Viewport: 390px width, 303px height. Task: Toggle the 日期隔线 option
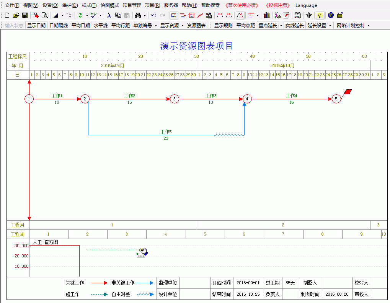click(59, 25)
